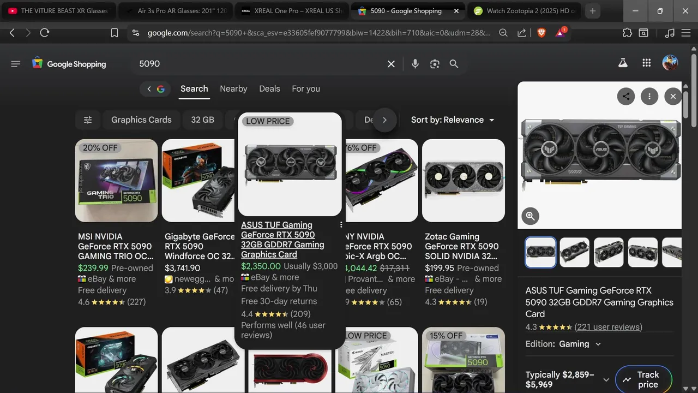Viewport: 698px width, 393px height.
Task: Toggle the 32 GB filter chip
Action: click(202, 120)
